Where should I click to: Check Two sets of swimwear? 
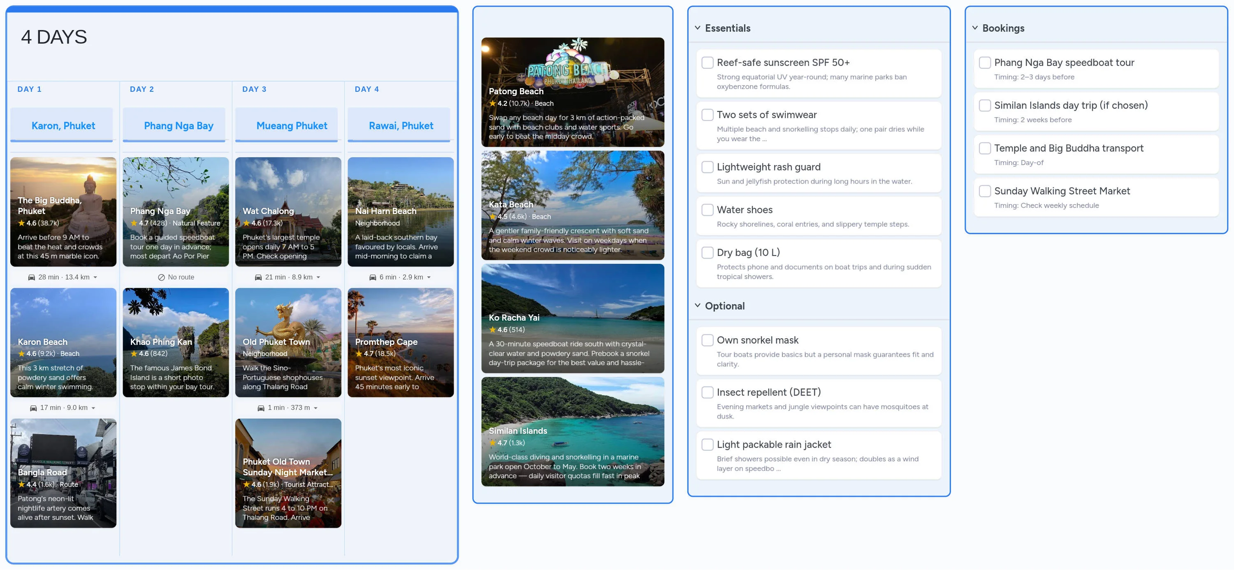click(707, 115)
